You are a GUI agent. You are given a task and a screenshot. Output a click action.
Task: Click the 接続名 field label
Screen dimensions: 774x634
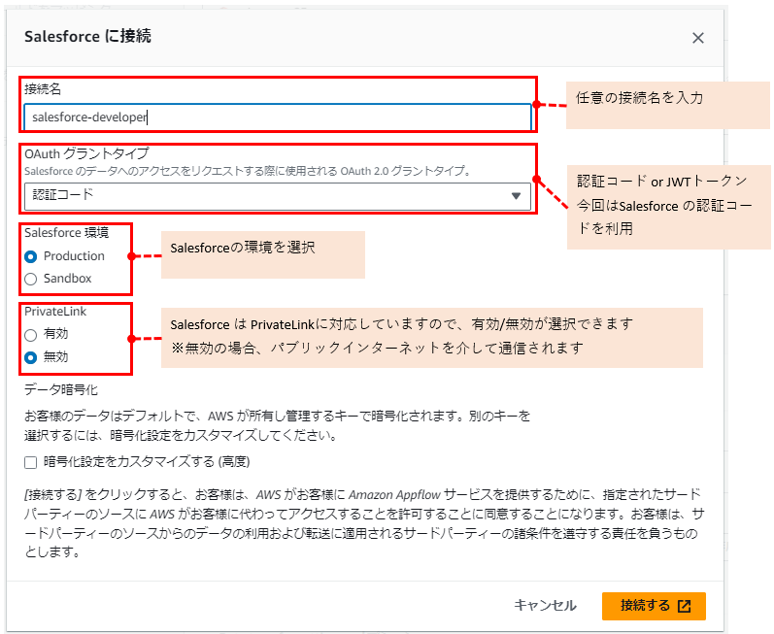(43, 88)
